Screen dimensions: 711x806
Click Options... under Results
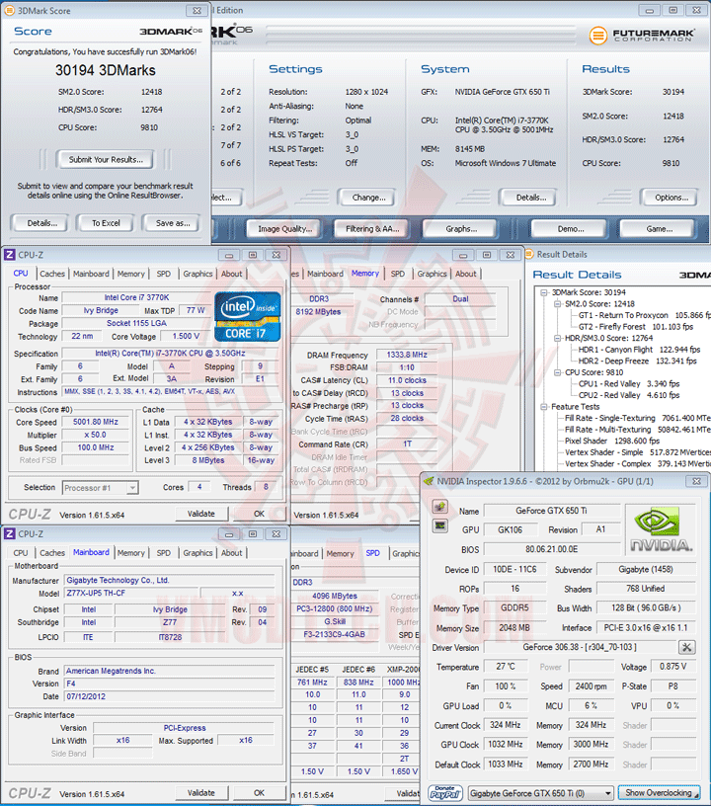point(671,198)
